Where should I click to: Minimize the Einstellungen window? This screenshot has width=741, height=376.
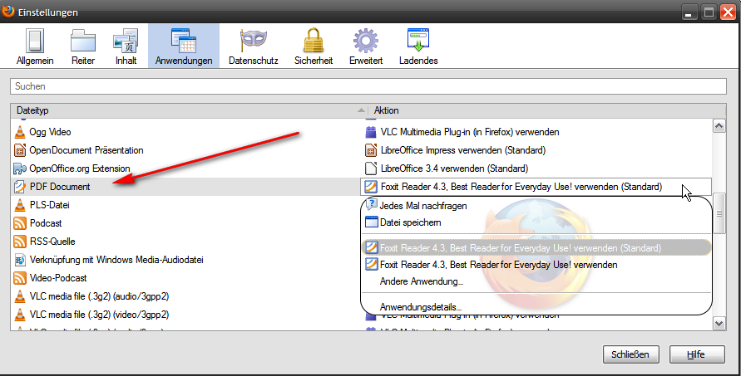point(689,12)
